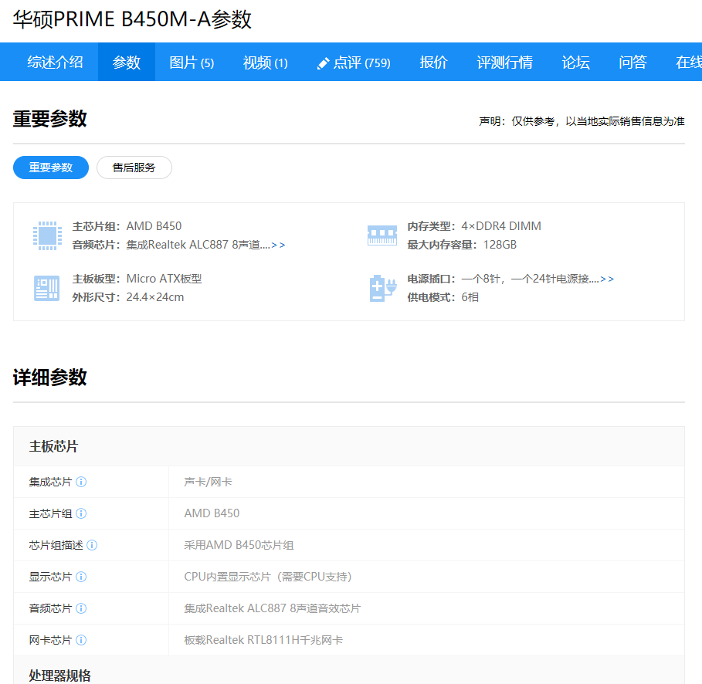Expand the >> link after 电源插口 summary
The width and height of the screenshot is (702, 684).
tap(607, 279)
